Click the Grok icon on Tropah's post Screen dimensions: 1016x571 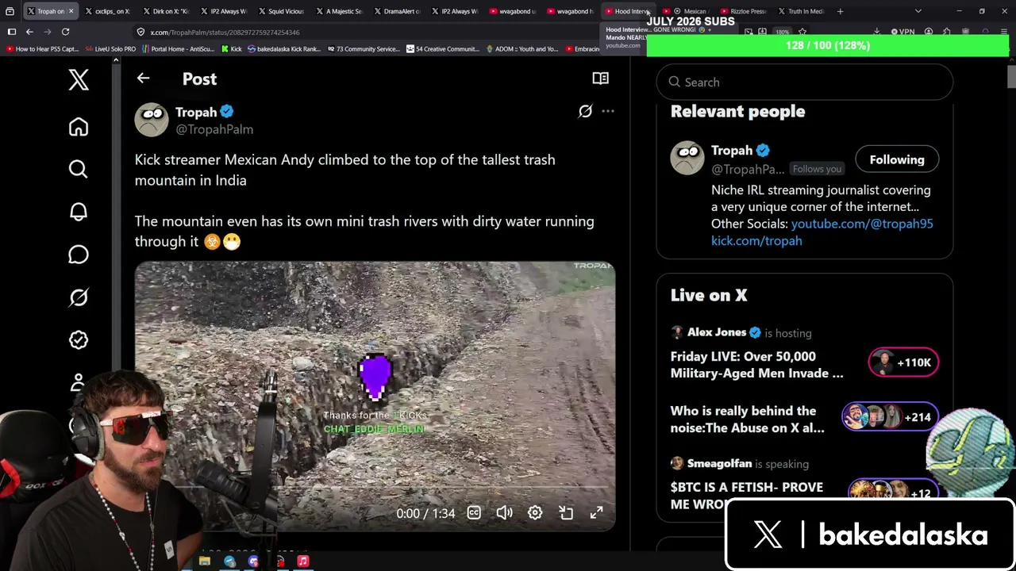[x=585, y=112]
